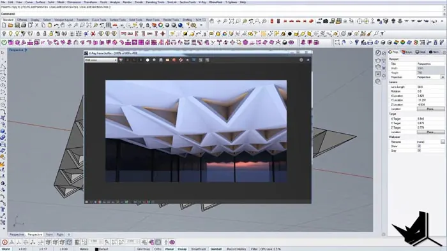
Task: Toggle the wallpaper Gray checkbox
Action: point(419,150)
